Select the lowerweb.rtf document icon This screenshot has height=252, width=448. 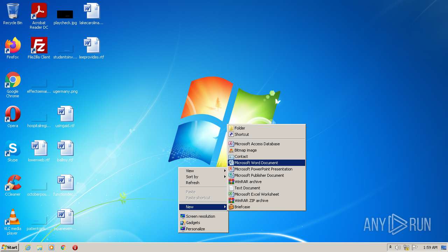tap(39, 151)
